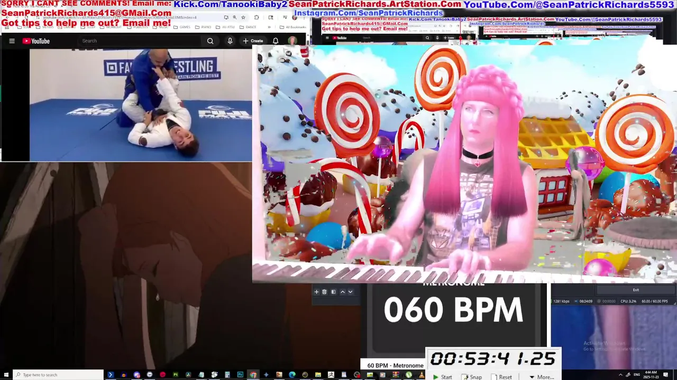
Task: Click the CPU: 3.2% status entry
Action: click(x=628, y=301)
